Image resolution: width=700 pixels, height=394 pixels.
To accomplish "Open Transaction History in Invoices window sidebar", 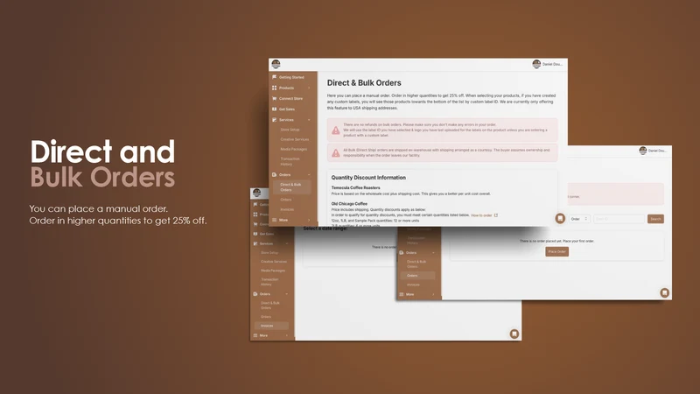I will pos(269,282).
